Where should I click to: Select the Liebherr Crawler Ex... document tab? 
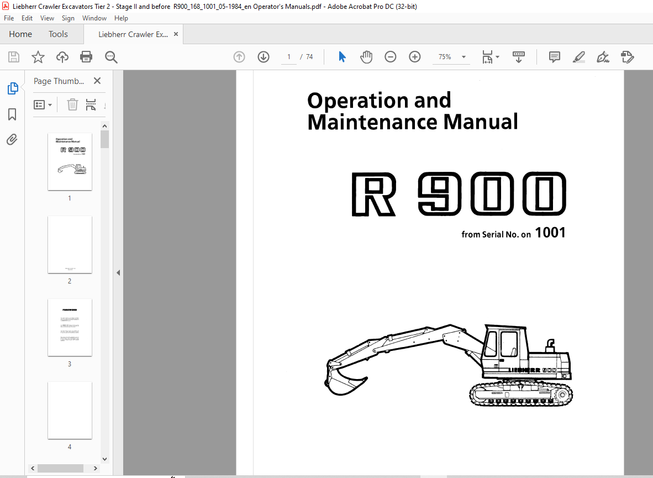coord(133,35)
